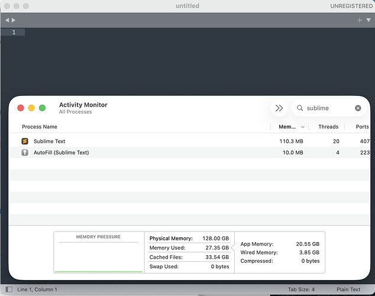375x296 pixels.
Task: Click the Compressed 0 bytes entry
Action: pyautogui.click(x=280, y=261)
